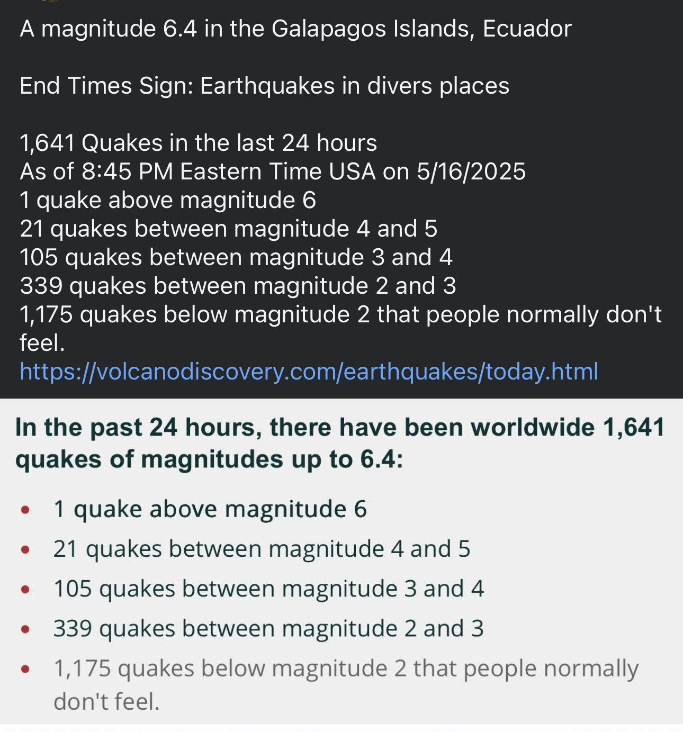The image size is (683, 732).
Task: Click the red bullet beside '1,175 quakes below magnitude 2'
Action: pos(25,669)
